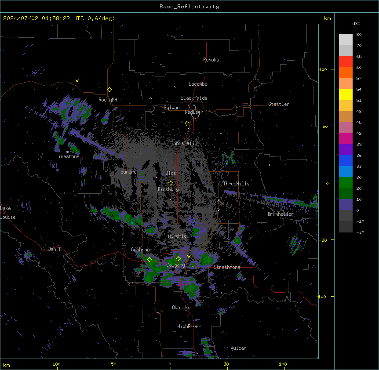This screenshot has width=379, height=370.
Task: Select the light blue 30-33 dBZ legend swatch
Action: (x=346, y=171)
